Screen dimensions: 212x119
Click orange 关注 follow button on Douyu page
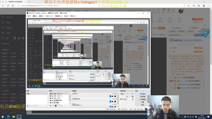point(162,28)
